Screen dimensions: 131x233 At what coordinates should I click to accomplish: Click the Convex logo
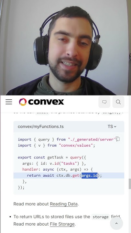pos(41,102)
